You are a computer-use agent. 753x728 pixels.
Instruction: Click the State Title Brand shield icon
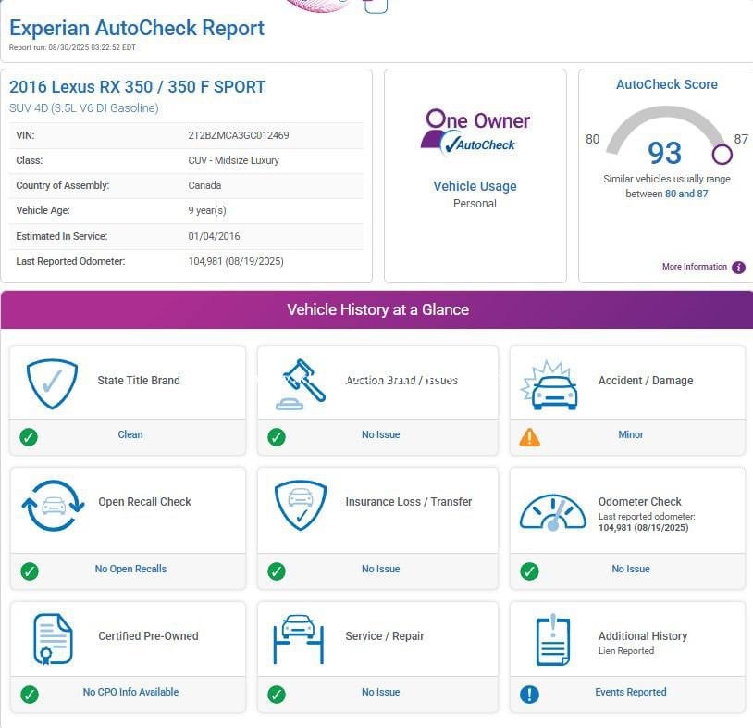(x=52, y=383)
